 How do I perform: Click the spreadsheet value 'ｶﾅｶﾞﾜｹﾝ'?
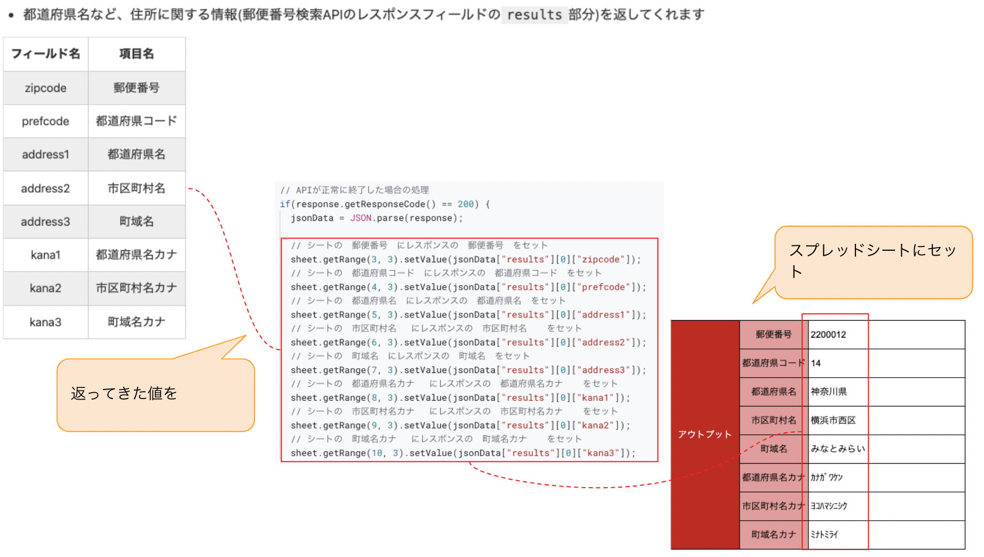[x=827, y=478]
